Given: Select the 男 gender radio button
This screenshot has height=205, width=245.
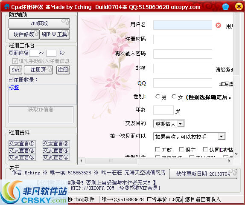Looking at the screenshot, I should 157,97.
